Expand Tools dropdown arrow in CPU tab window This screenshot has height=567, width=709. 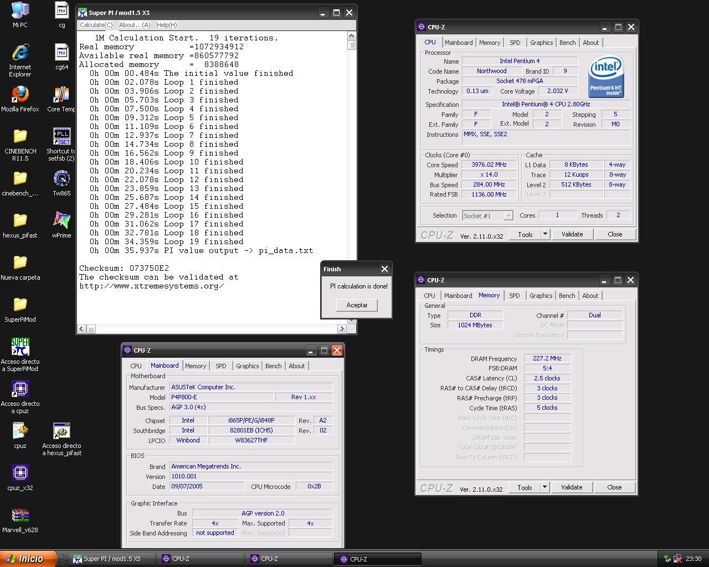point(545,234)
